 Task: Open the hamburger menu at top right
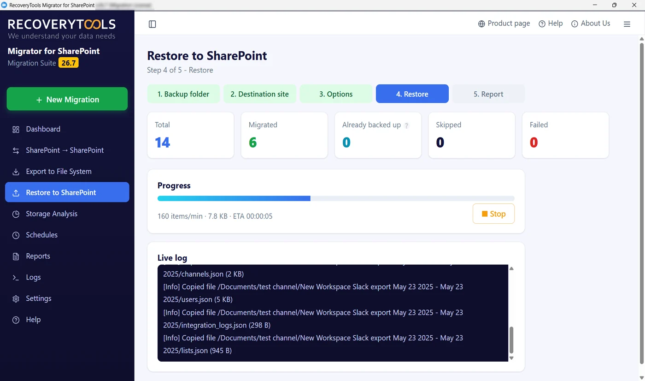coord(627,24)
